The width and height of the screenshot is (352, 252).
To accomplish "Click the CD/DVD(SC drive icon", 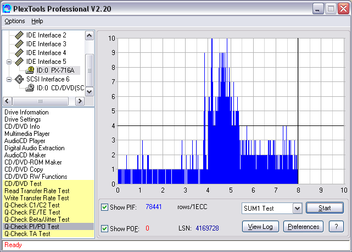I will [30, 87].
